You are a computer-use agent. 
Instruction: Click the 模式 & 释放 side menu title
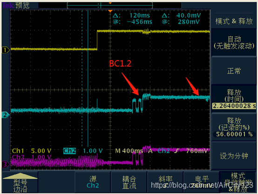pyautogui.click(x=234, y=21)
